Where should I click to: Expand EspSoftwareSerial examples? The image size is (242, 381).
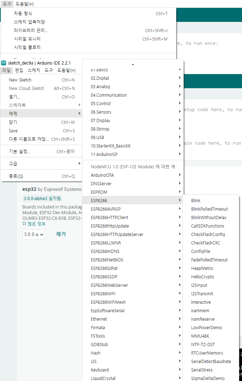pyautogui.click(x=133, y=310)
